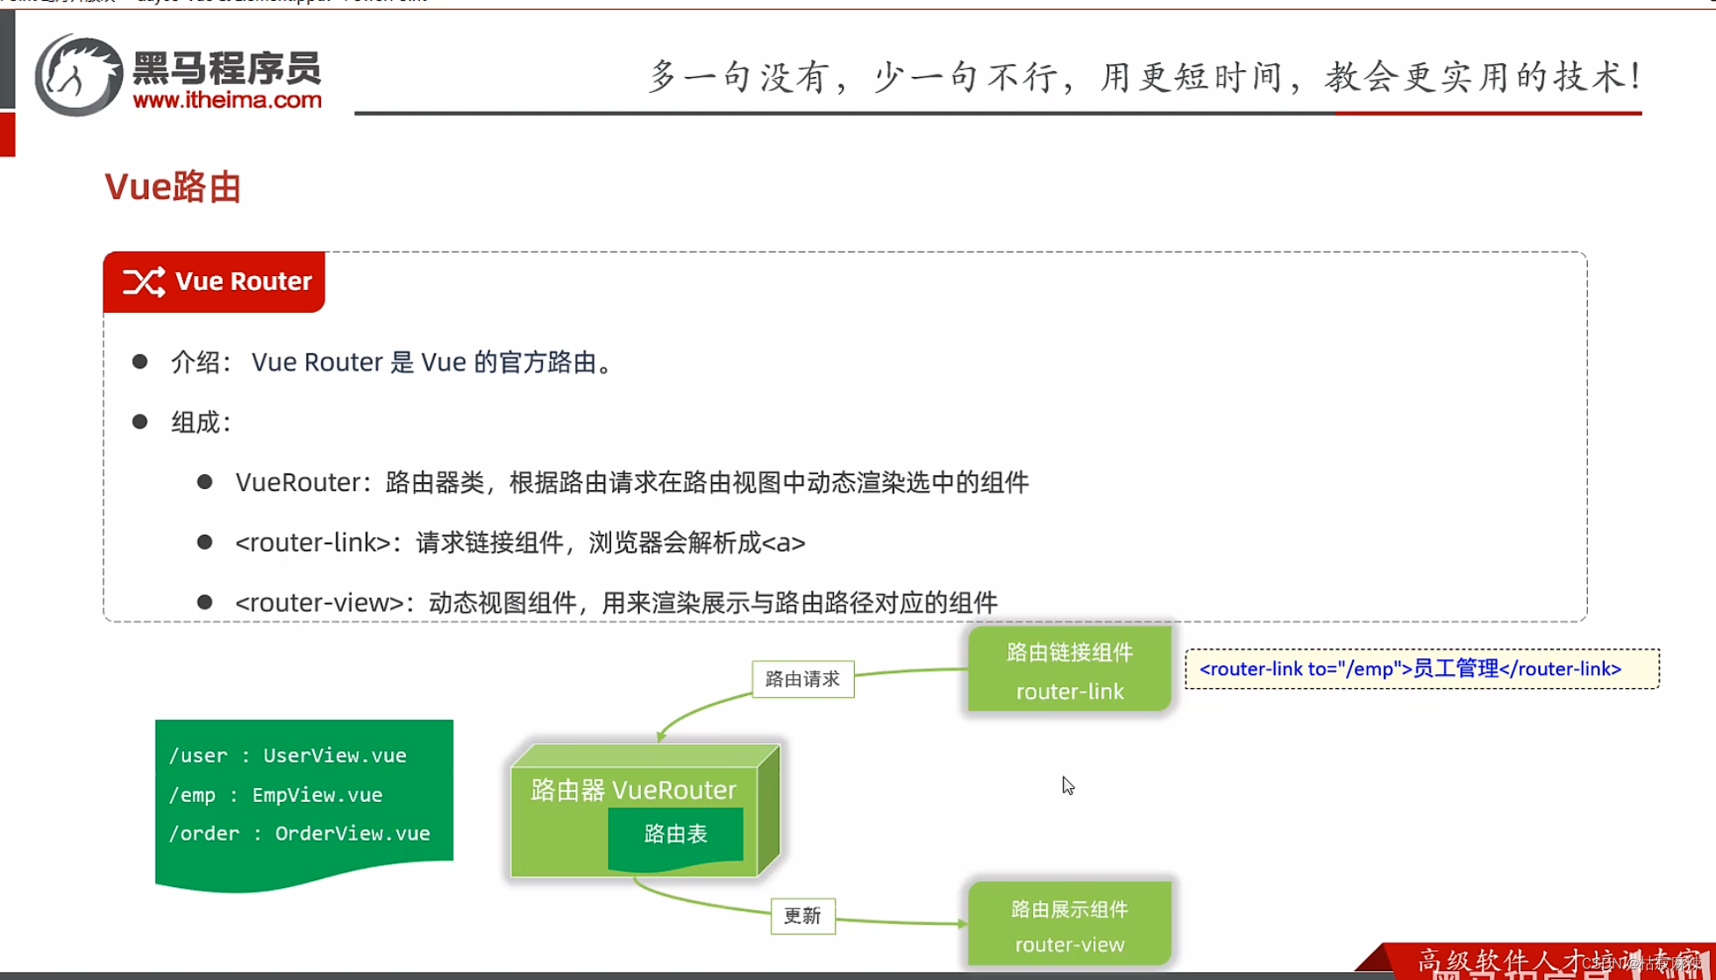Click the 路由表 label inside VueRouter
Viewport: 1716px width, 980px height.
(675, 834)
